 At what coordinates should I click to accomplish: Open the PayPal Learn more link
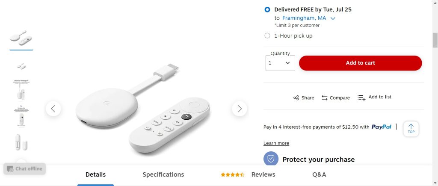tap(276, 143)
